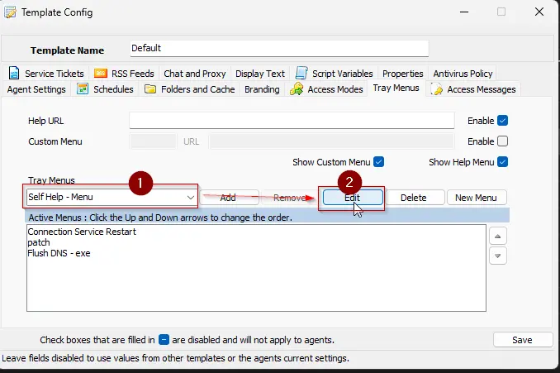Uncheck Show Custom Menu checkbox
Image resolution: width=560 pixels, height=373 pixels.
(378, 162)
